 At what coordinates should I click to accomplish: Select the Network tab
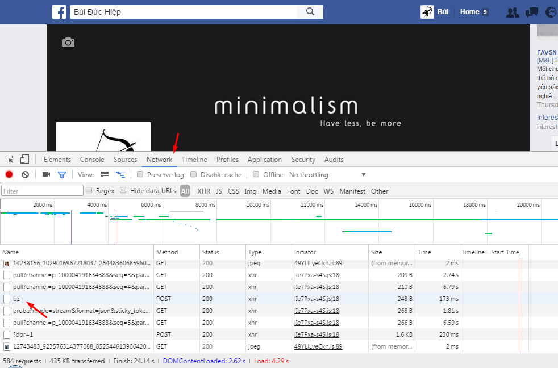160,160
